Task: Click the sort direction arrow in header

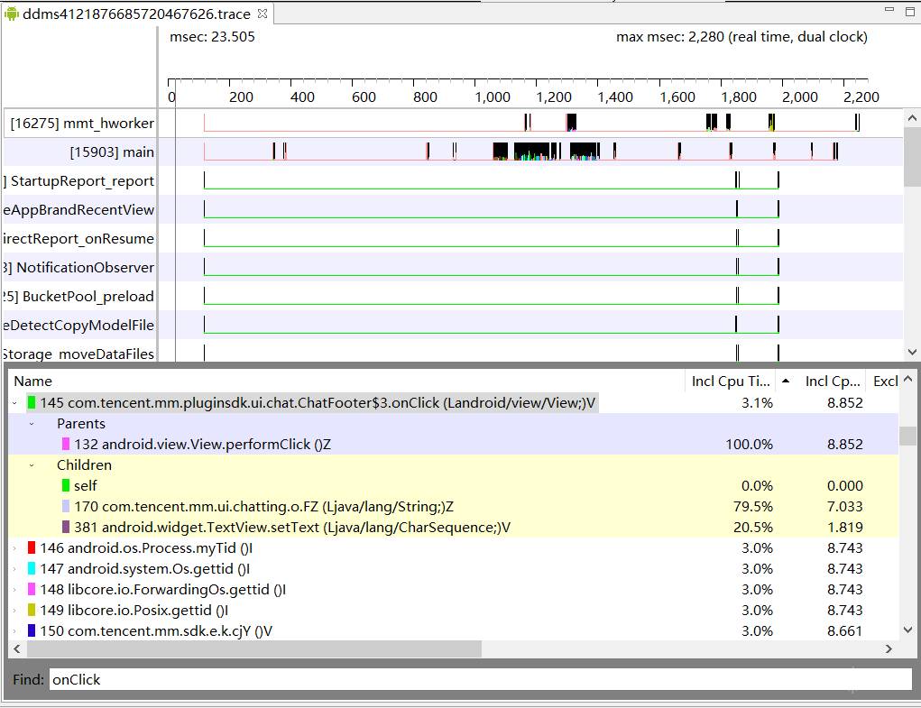Action: point(786,381)
